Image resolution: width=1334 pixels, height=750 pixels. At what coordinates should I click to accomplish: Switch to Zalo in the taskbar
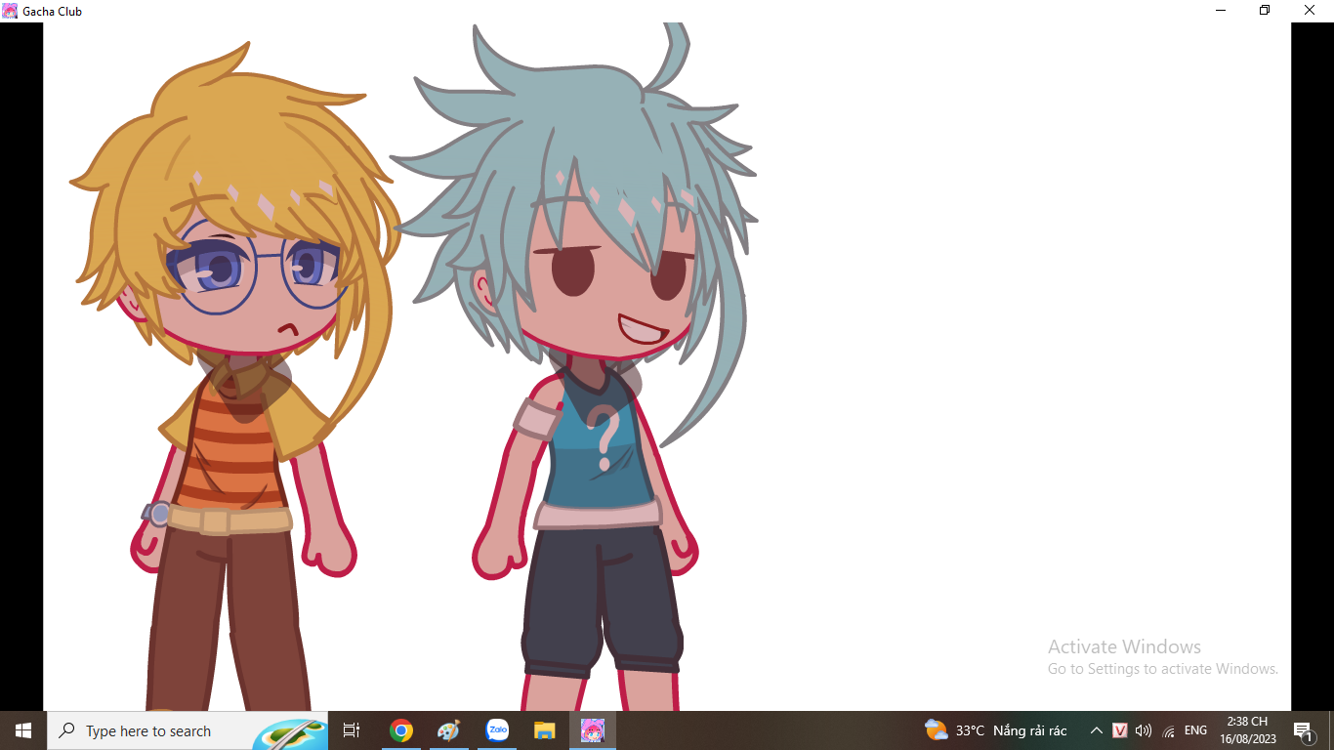tap(497, 730)
